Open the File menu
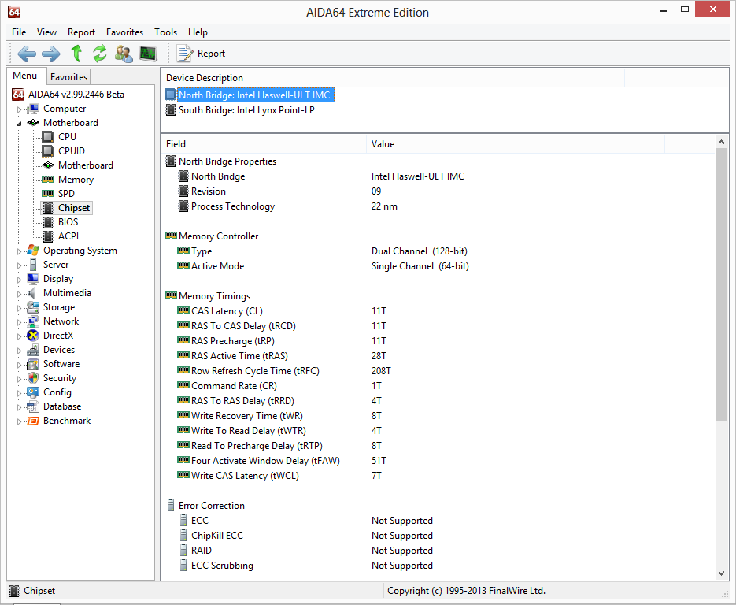 click(x=19, y=32)
